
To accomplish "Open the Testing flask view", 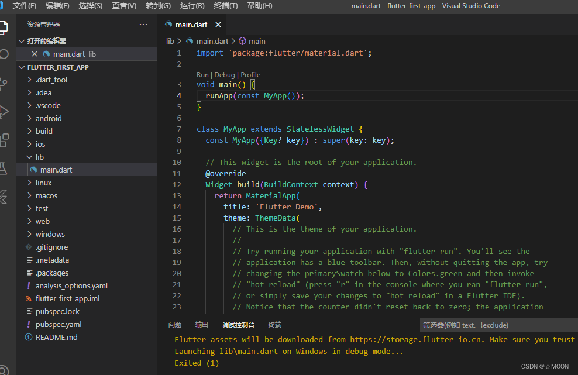I will pos(4,168).
